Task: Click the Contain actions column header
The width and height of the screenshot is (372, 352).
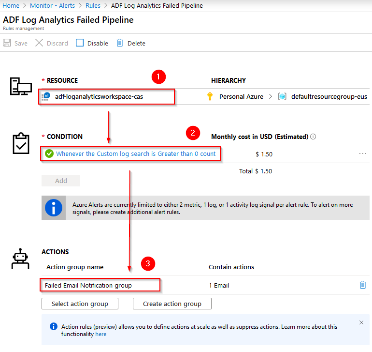Action: pyautogui.click(x=231, y=267)
